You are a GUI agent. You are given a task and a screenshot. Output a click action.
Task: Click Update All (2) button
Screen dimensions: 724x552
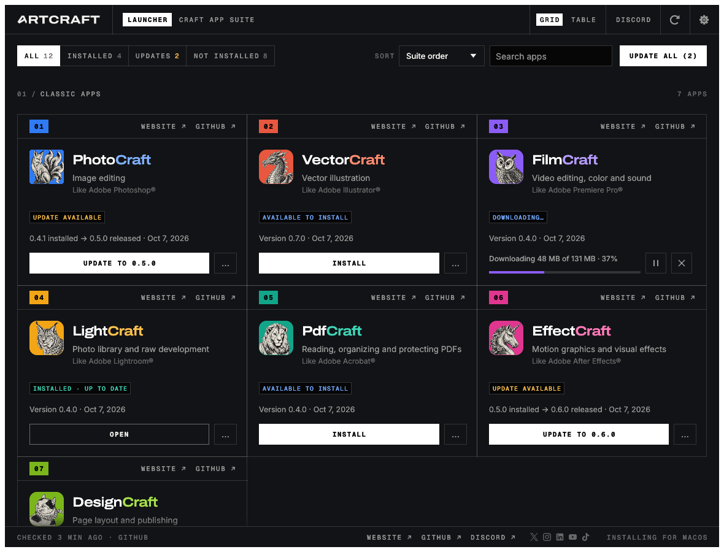pos(663,56)
